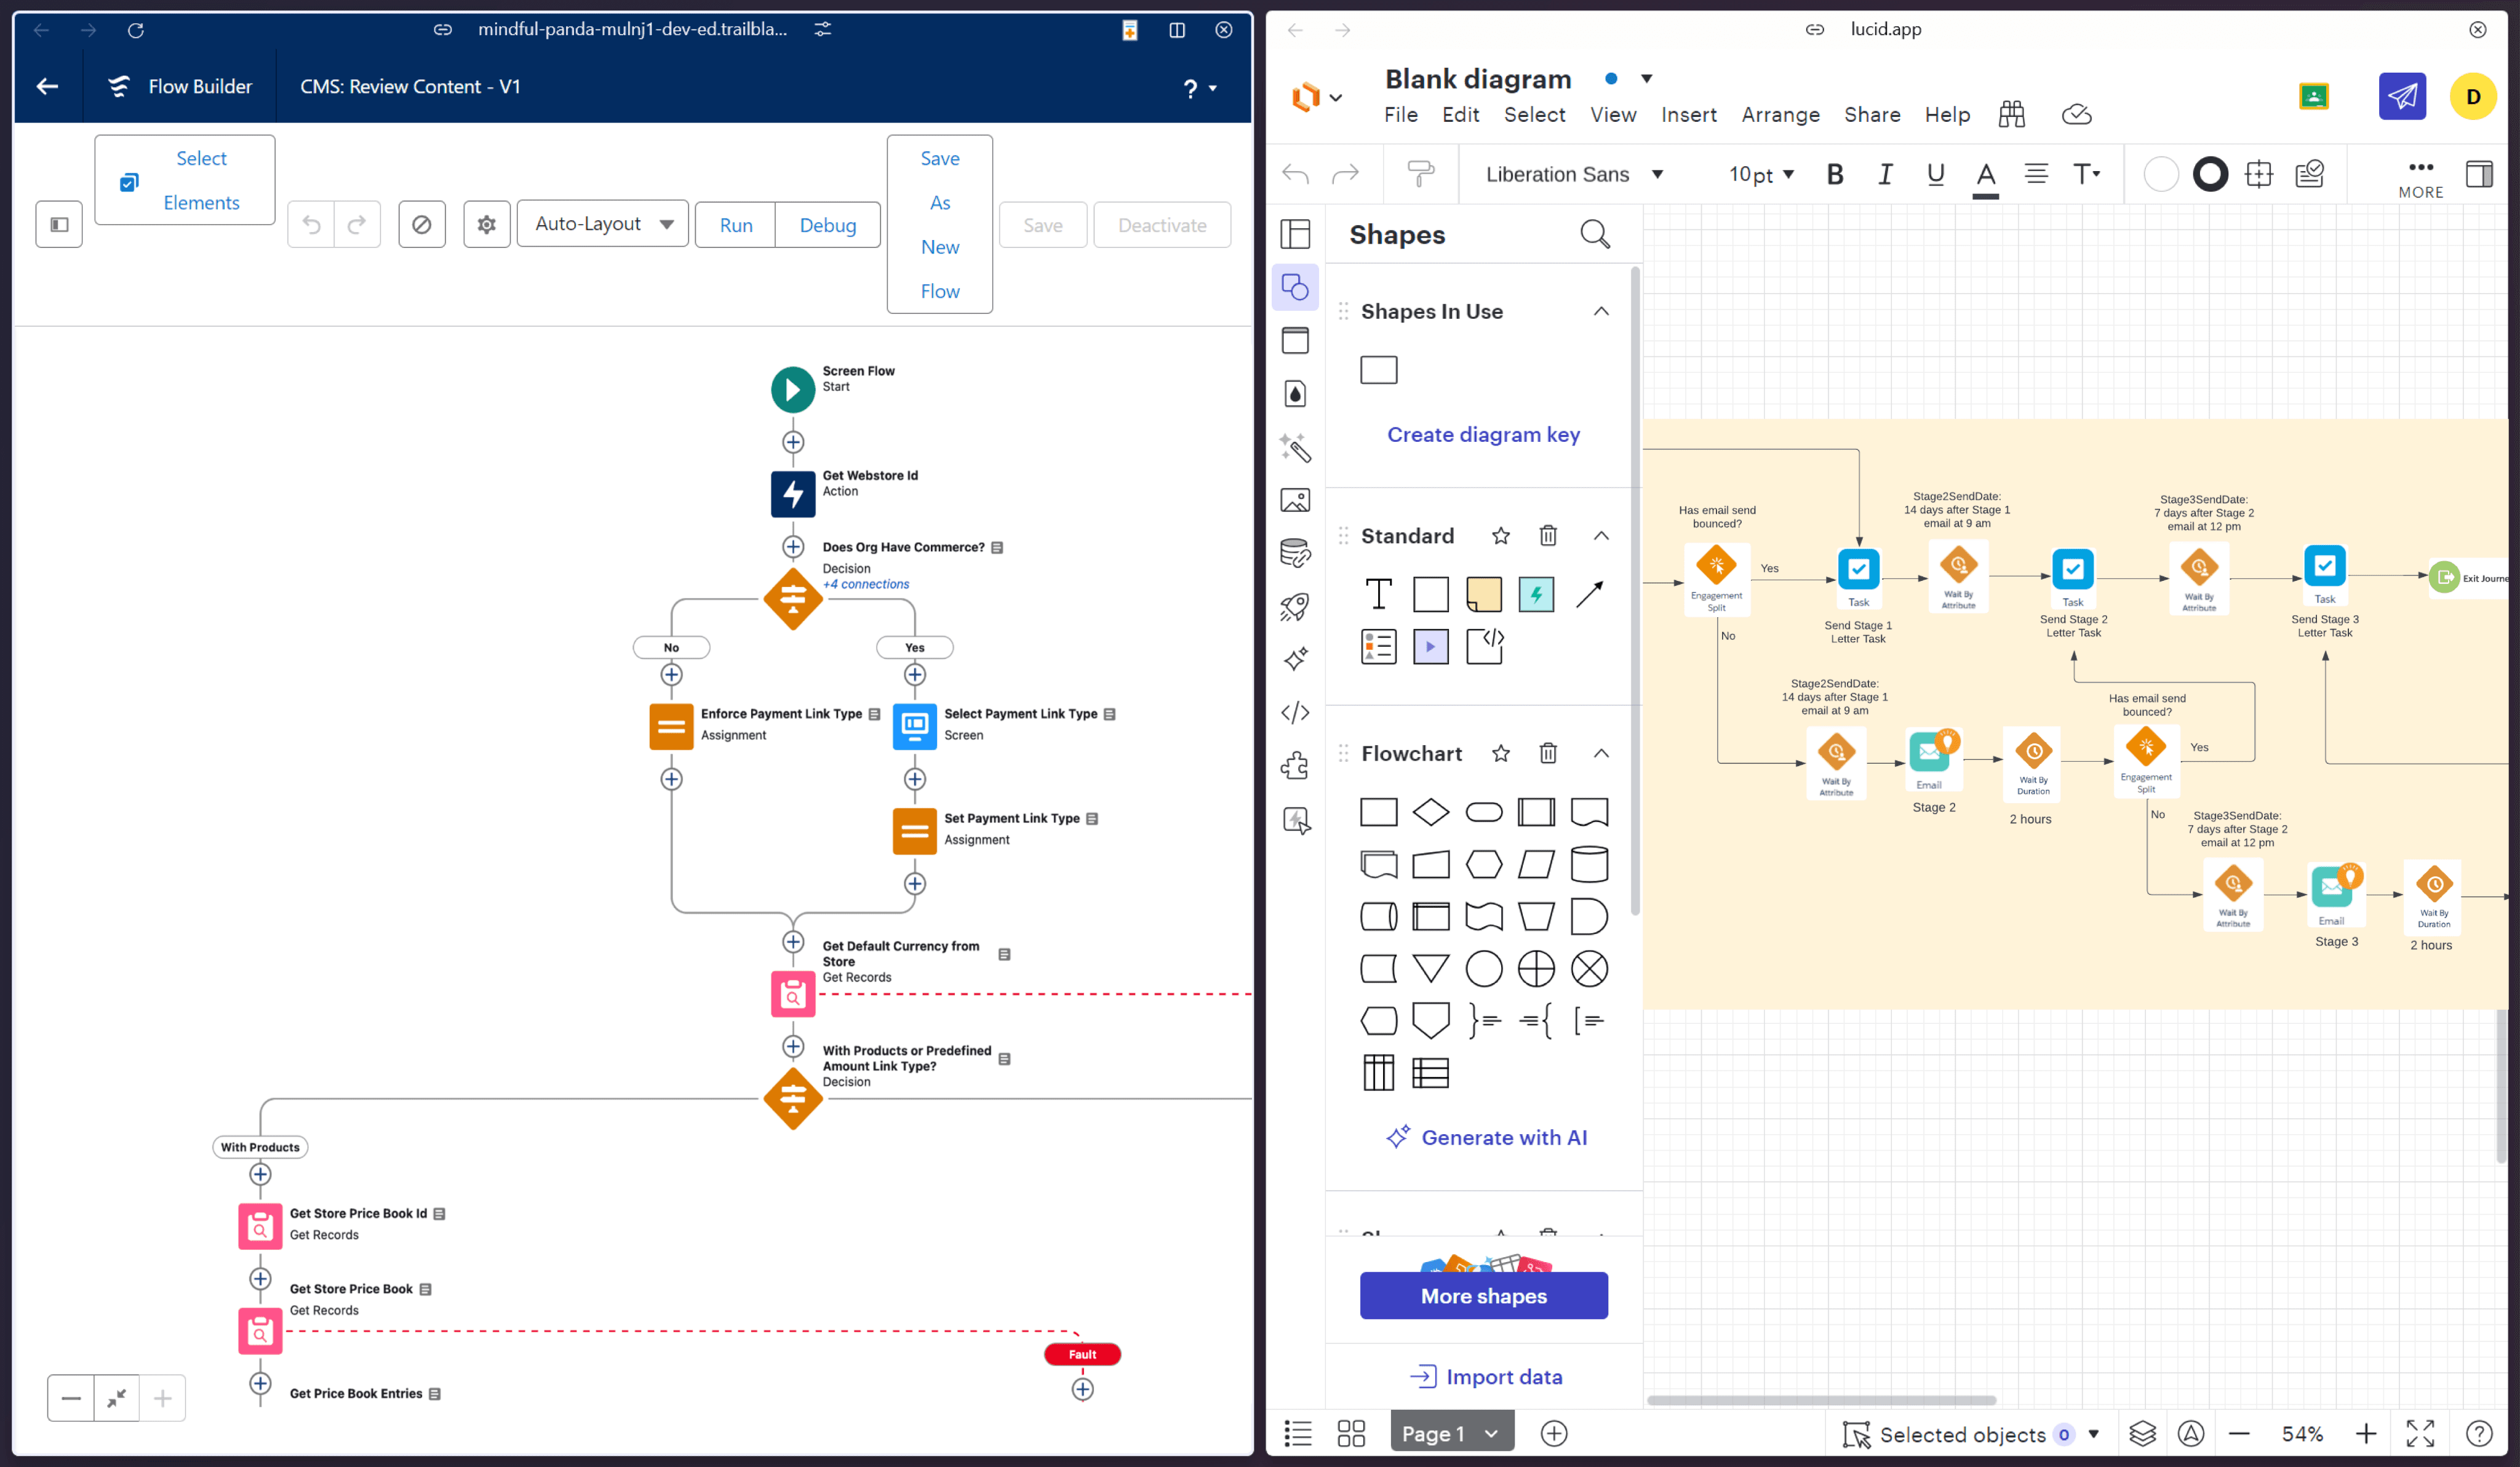Open the Lucid Insert menu
Viewport: 2520px width, 1467px height.
pos(1689,115)
